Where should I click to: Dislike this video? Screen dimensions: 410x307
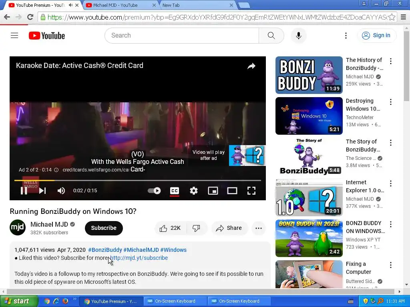[196, 228]
